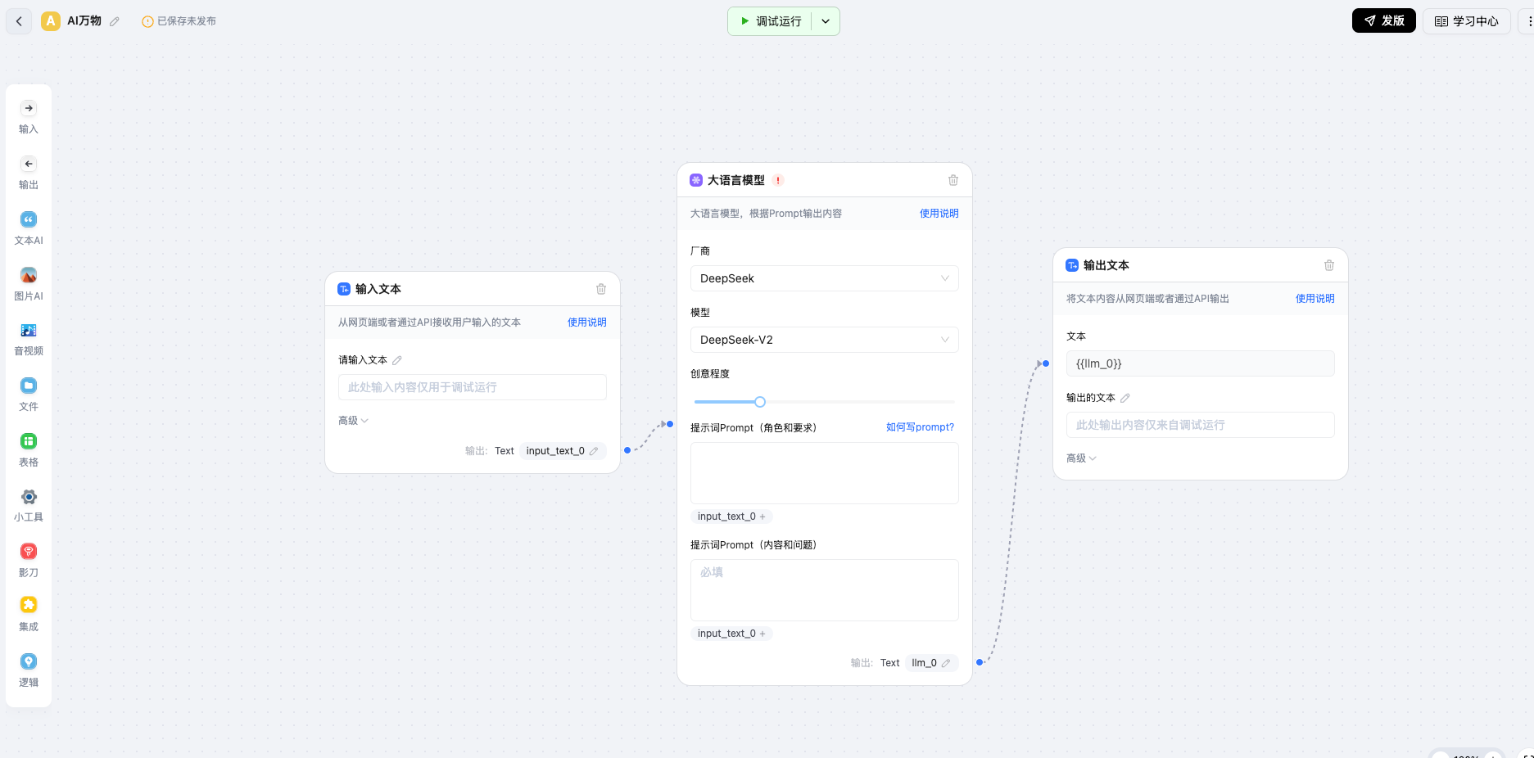The width and height of the screenshot is (1534, 758).
Task: Delete the 大语言模型 node with trash icon
Action: pos(953,180)
